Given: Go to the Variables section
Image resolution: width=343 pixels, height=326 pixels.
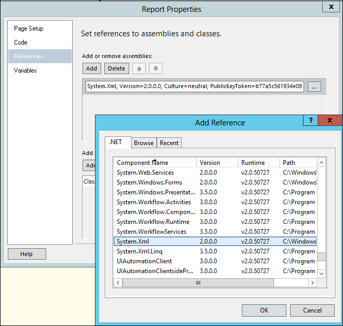Looking at the screenshot, I should [x=25, y=70].
